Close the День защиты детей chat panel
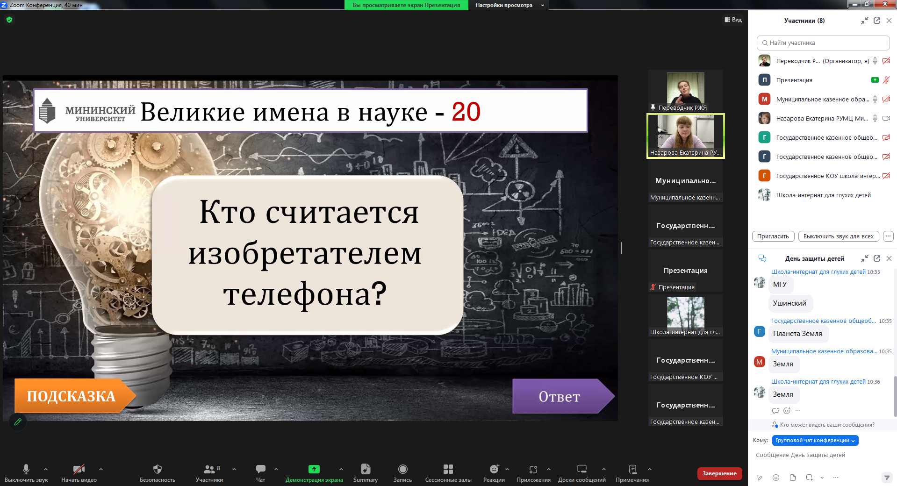Image resolution: width=897 pixels, height=486 pixels. (x=889, y=258)
